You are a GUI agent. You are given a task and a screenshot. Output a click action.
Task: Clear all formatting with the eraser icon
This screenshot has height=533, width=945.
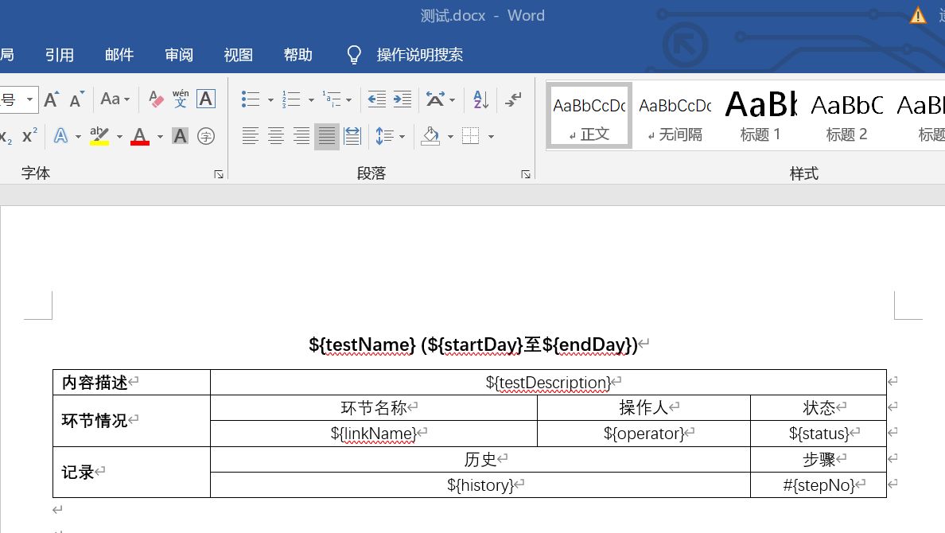155,99
